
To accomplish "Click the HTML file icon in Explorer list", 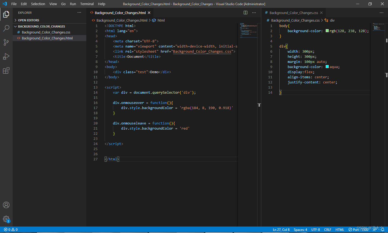I will click(19, 38).
